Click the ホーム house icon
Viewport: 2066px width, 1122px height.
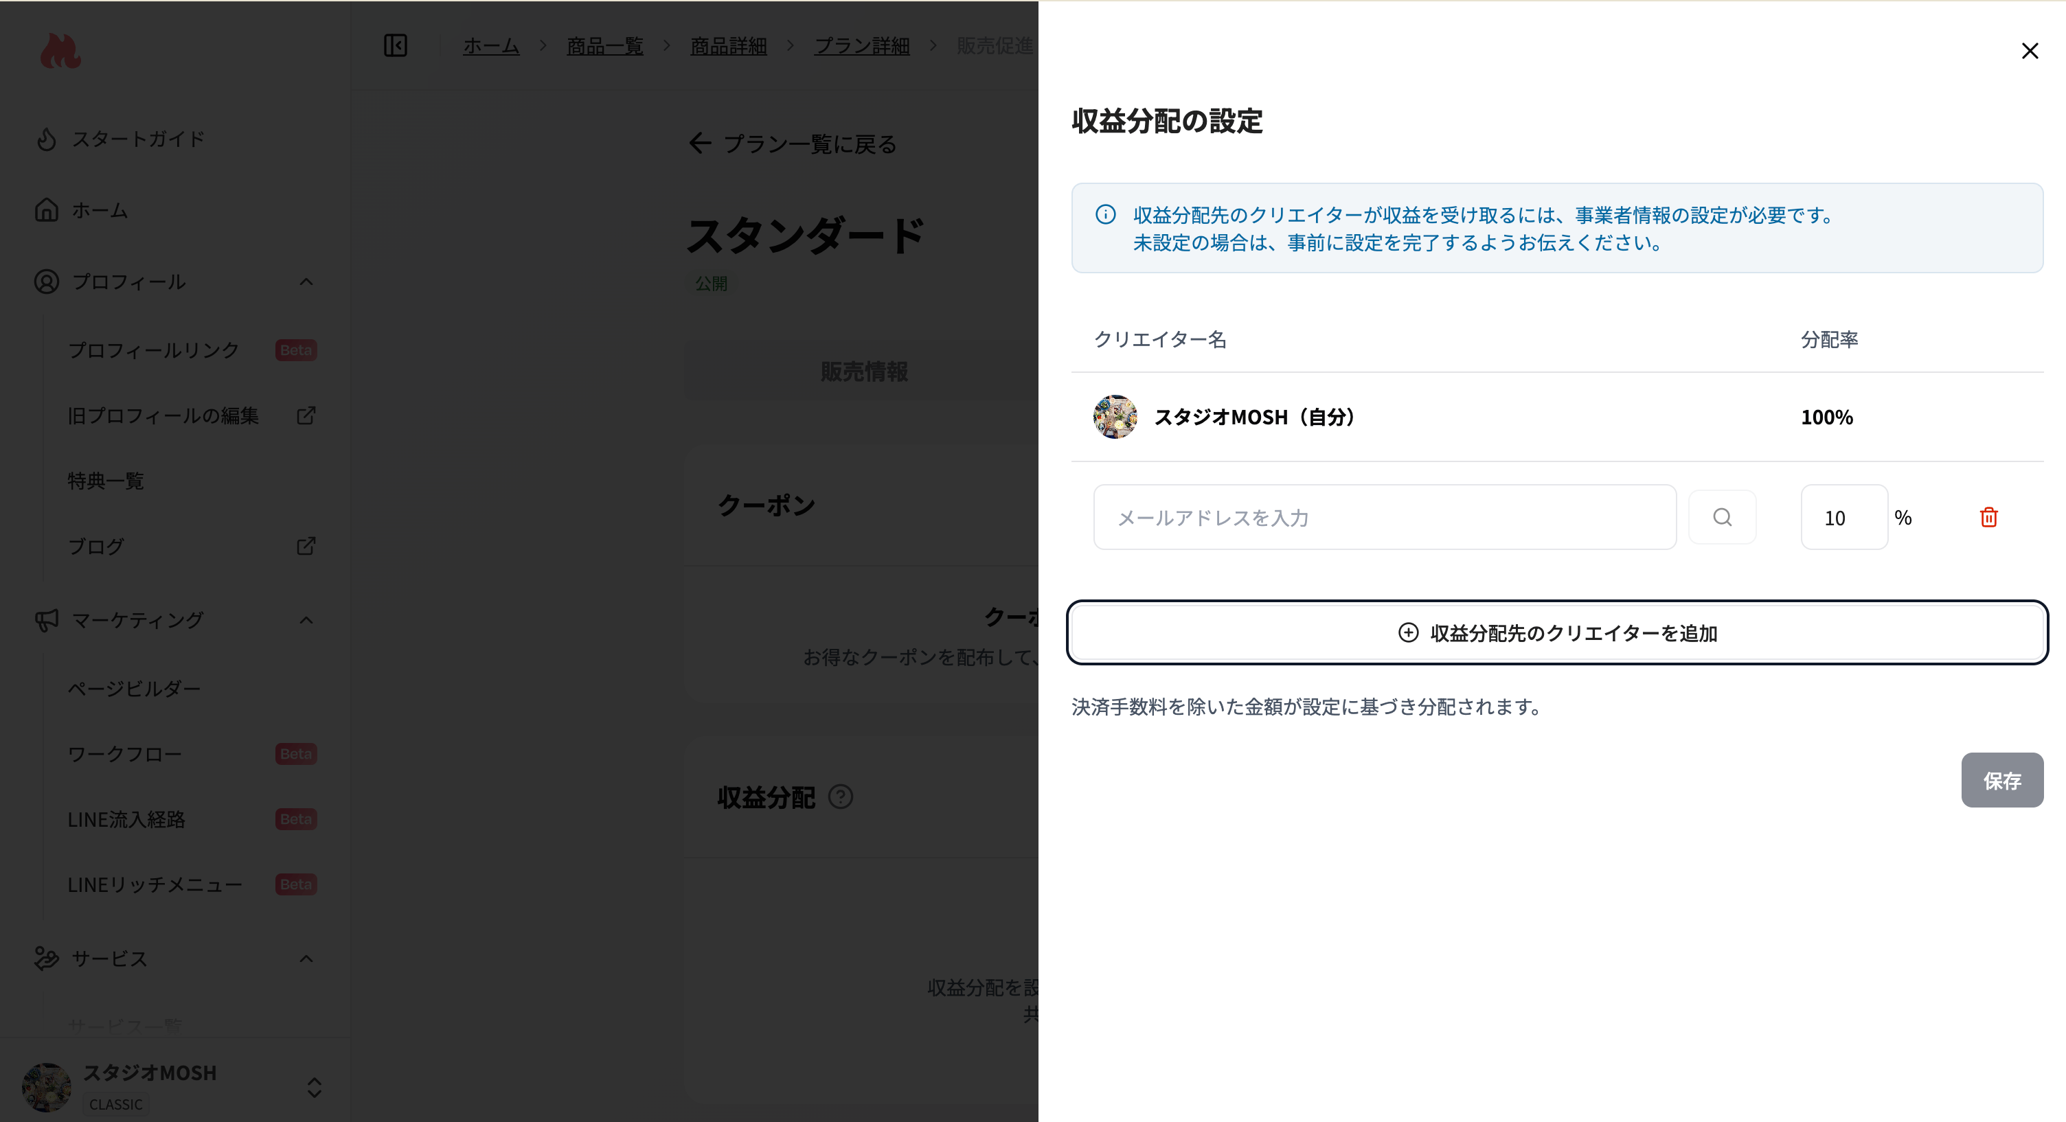click(x=47, y=210)
